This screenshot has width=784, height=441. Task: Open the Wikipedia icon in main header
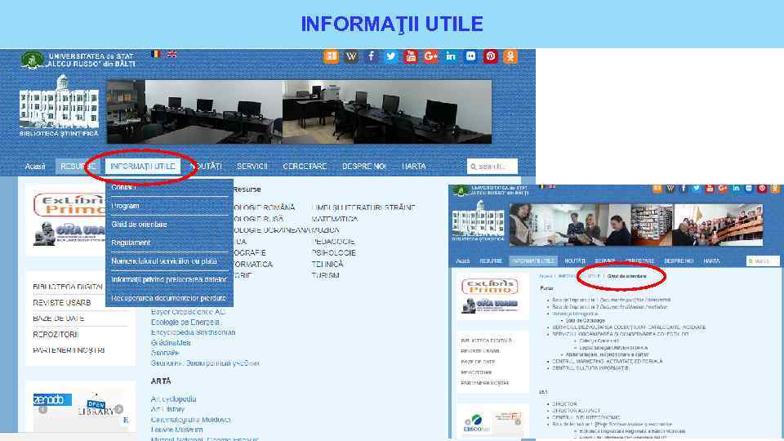pyautogui.click(x=351, y=56)
